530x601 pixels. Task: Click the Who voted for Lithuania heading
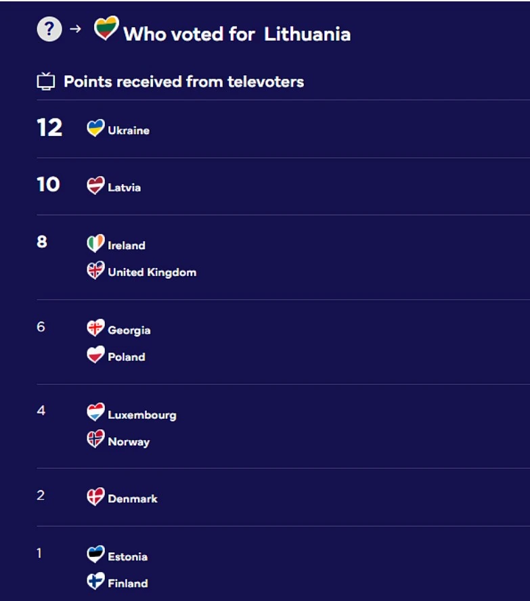coord(237,34)
